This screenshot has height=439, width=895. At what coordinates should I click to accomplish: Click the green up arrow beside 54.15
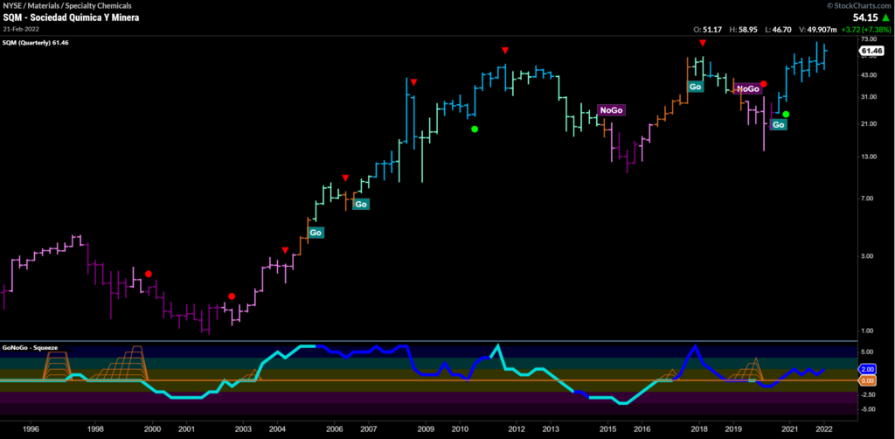885,17
